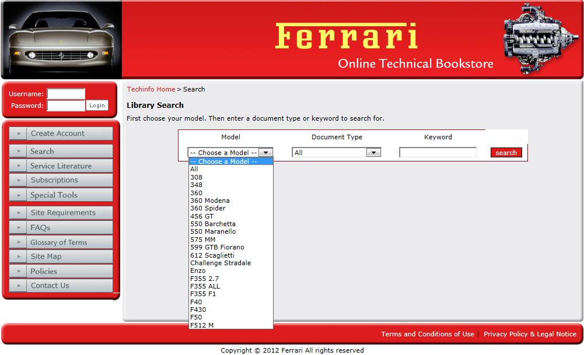Select 612 Scaglietti model

tap(231, 255)
